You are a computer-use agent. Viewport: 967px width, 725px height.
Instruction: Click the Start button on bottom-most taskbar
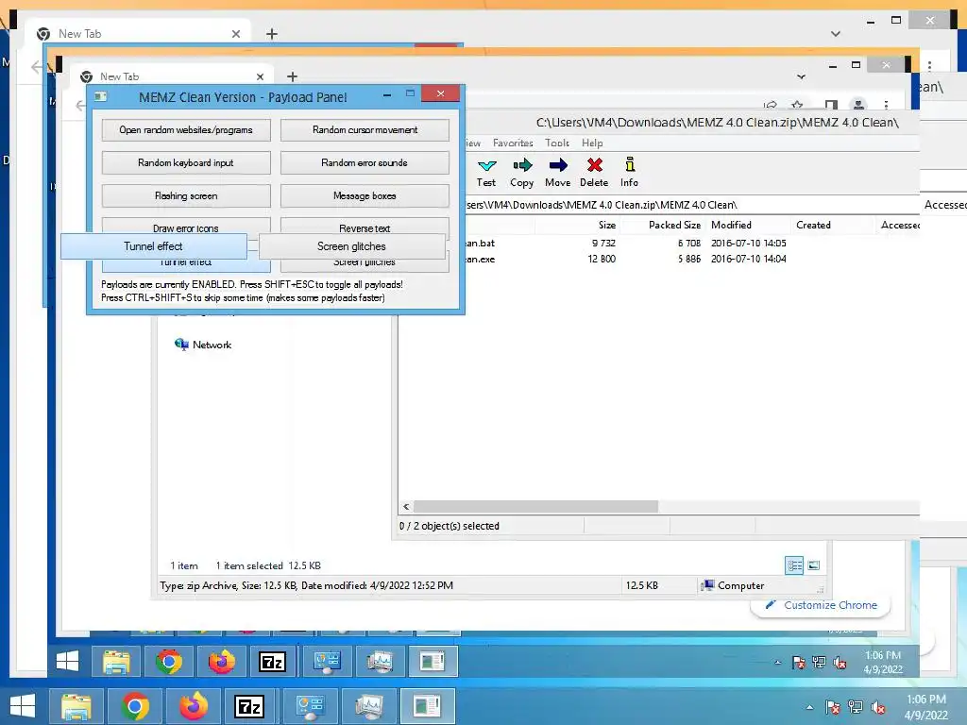tap(23, 706)
